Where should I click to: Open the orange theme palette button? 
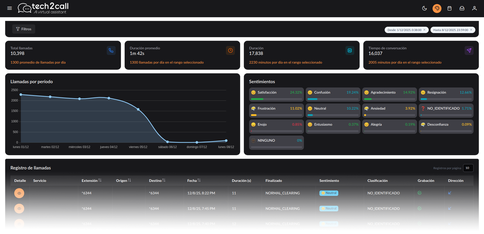pos(437,8)
